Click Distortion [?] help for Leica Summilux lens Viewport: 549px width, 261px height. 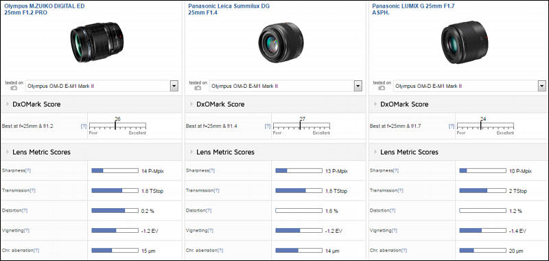pos(209,211)
